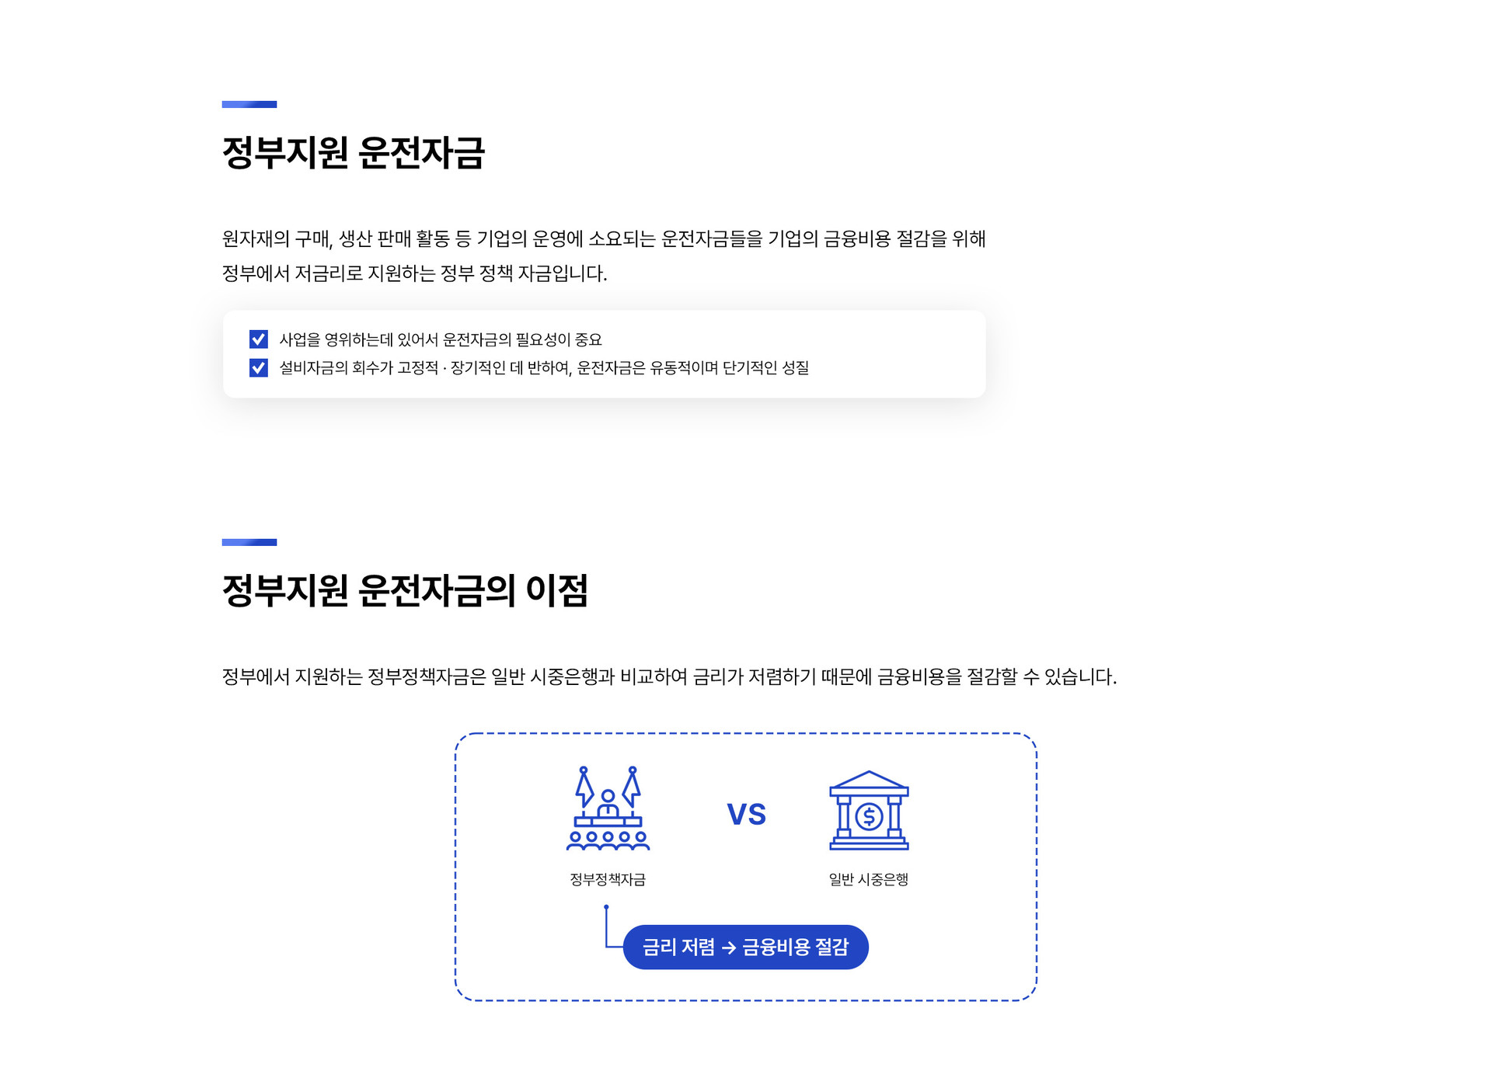Click the 설비자금의 회수가 고정적 checklist text
The height and width of the screenshot is (1071, 1492).
[544, 367]
